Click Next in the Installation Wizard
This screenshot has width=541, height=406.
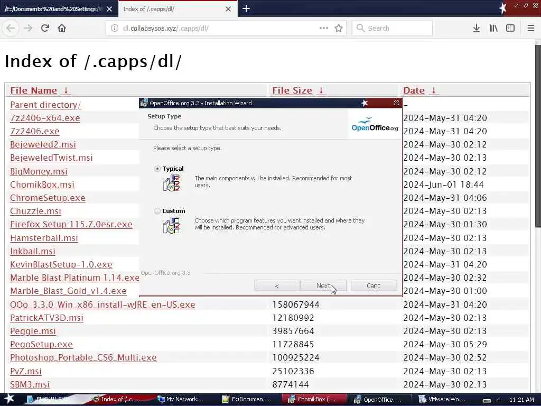(324, 285)
